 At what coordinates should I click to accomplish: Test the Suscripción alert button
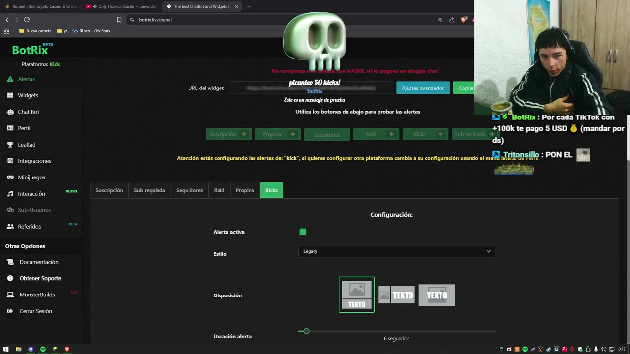(x=228, y=134)
